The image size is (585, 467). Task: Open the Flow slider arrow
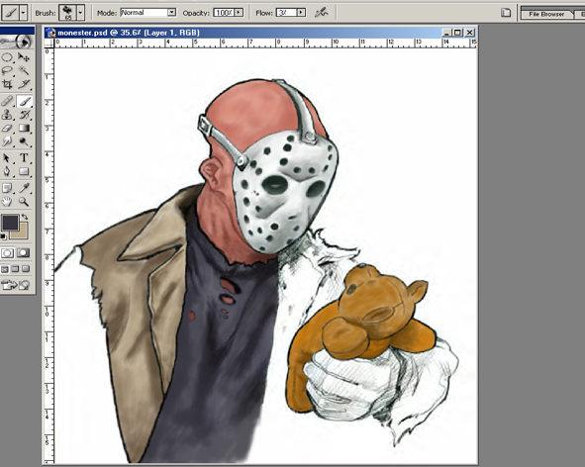click(x=302, y=13)
